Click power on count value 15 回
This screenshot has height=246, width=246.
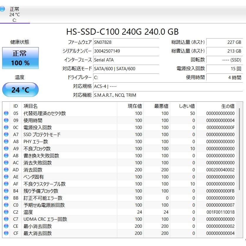[x=225, y=68]
